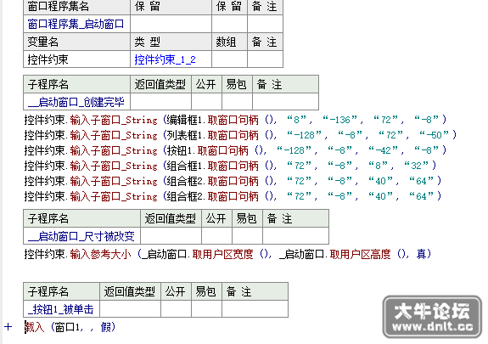
Task: Click the 类 型 column header
Action: 171,42
